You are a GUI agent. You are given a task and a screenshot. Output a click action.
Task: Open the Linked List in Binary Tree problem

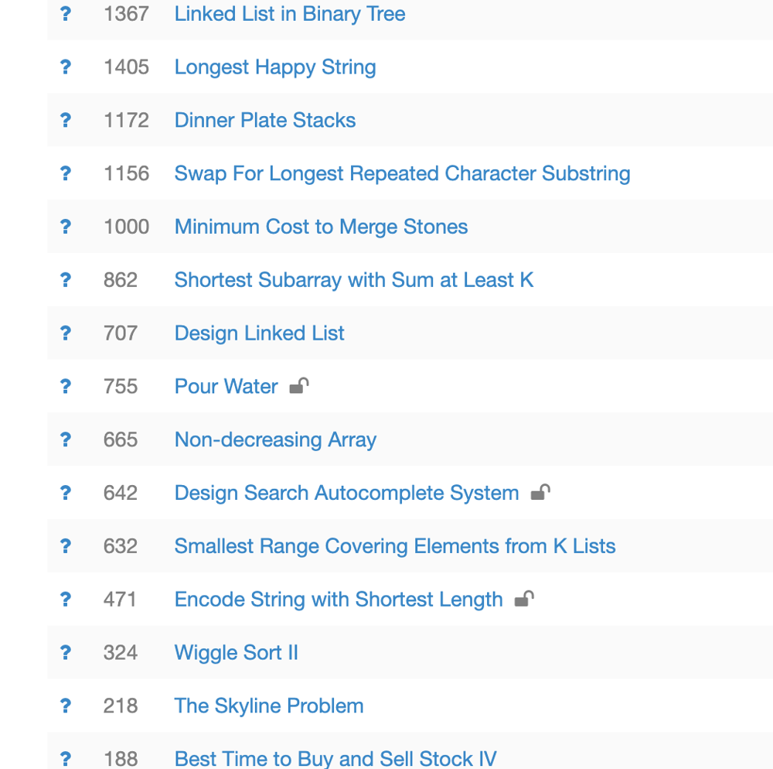pyautogui.click(x=290, y=14)
